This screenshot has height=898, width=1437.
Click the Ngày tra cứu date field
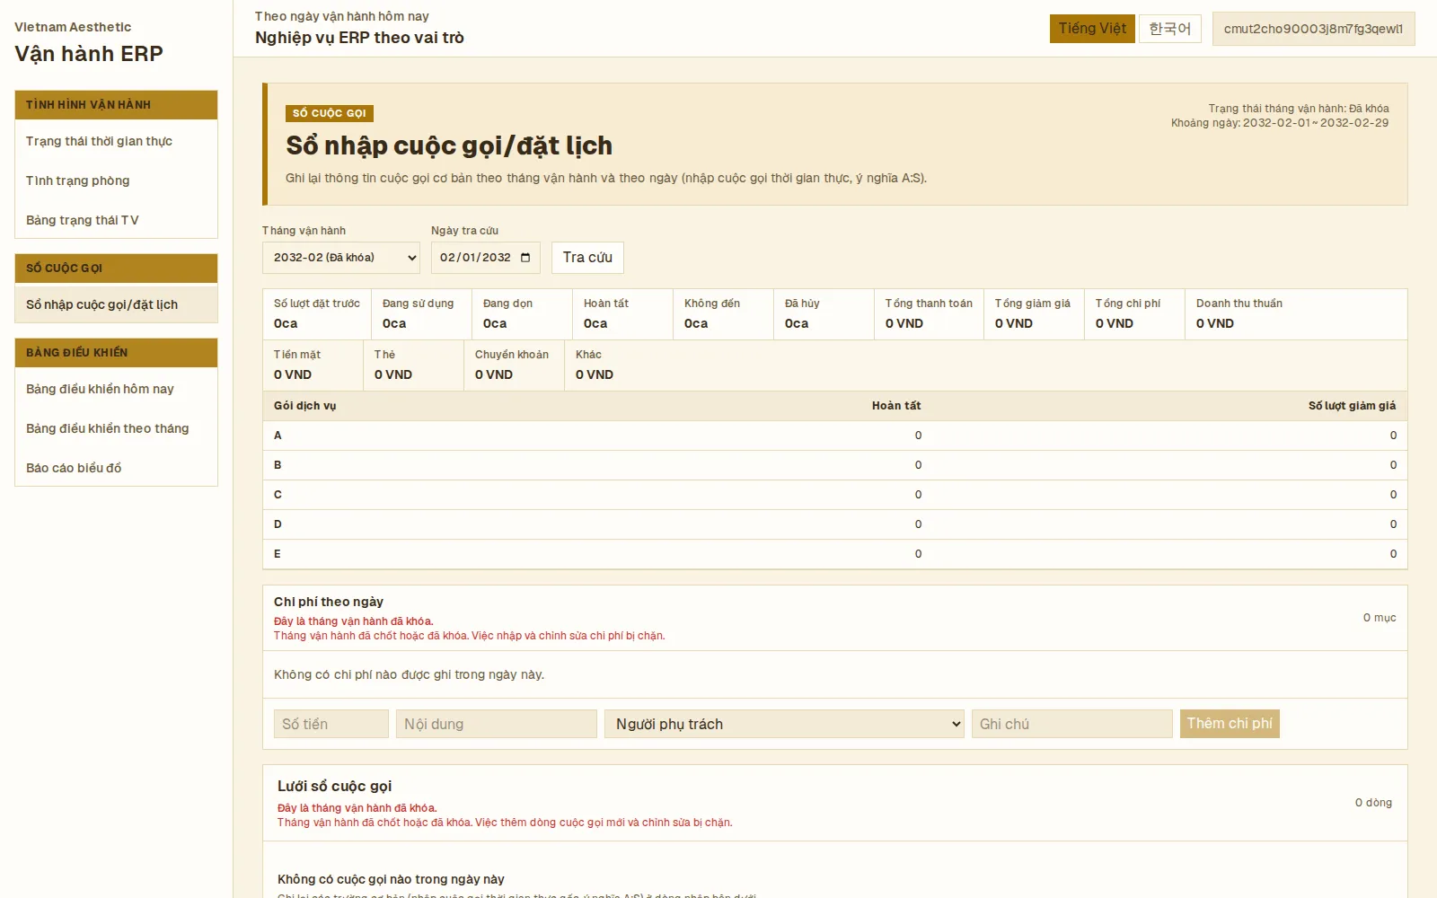pyautogui.click(x=486, y=258)
